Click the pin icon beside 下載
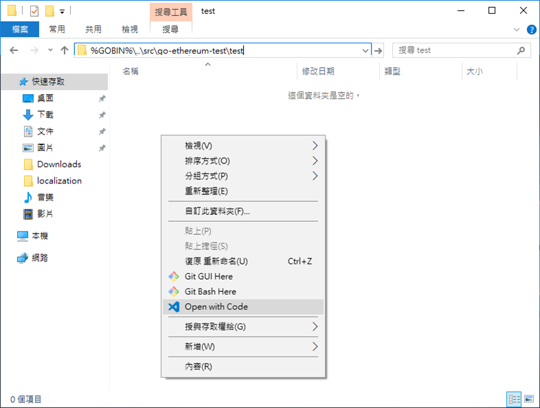This screenshot has height=408, width=540. coord(102,115)
